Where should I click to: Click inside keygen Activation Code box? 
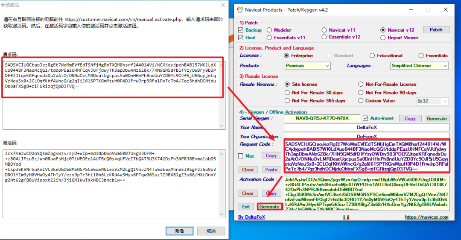(x=367, y=193)
